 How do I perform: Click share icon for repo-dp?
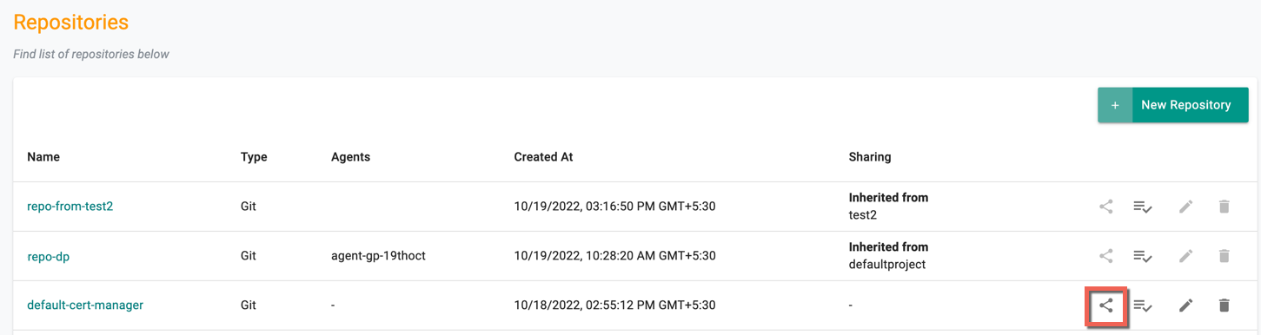pos(1105,256)
